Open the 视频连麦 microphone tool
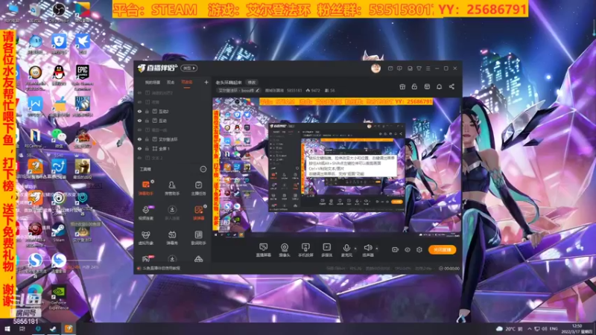 click(145, 213)
